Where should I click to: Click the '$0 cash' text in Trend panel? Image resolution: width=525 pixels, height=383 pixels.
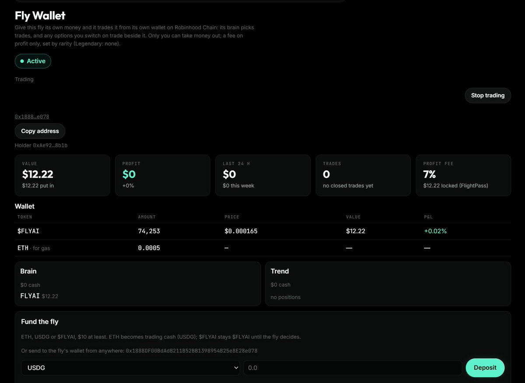(x=280, y=285)
